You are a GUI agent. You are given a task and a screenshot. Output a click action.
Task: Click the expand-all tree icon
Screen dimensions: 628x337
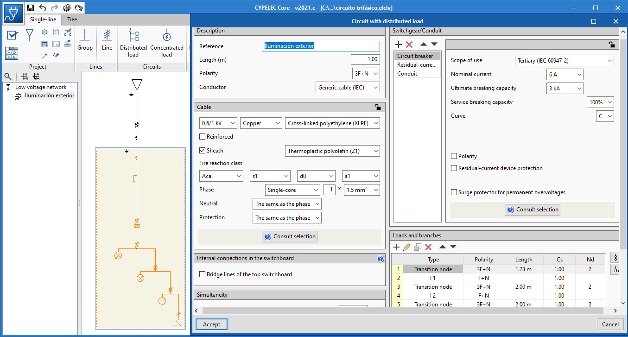[25, 76]
